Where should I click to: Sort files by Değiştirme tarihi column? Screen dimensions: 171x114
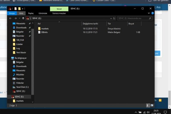click(90, 24)
